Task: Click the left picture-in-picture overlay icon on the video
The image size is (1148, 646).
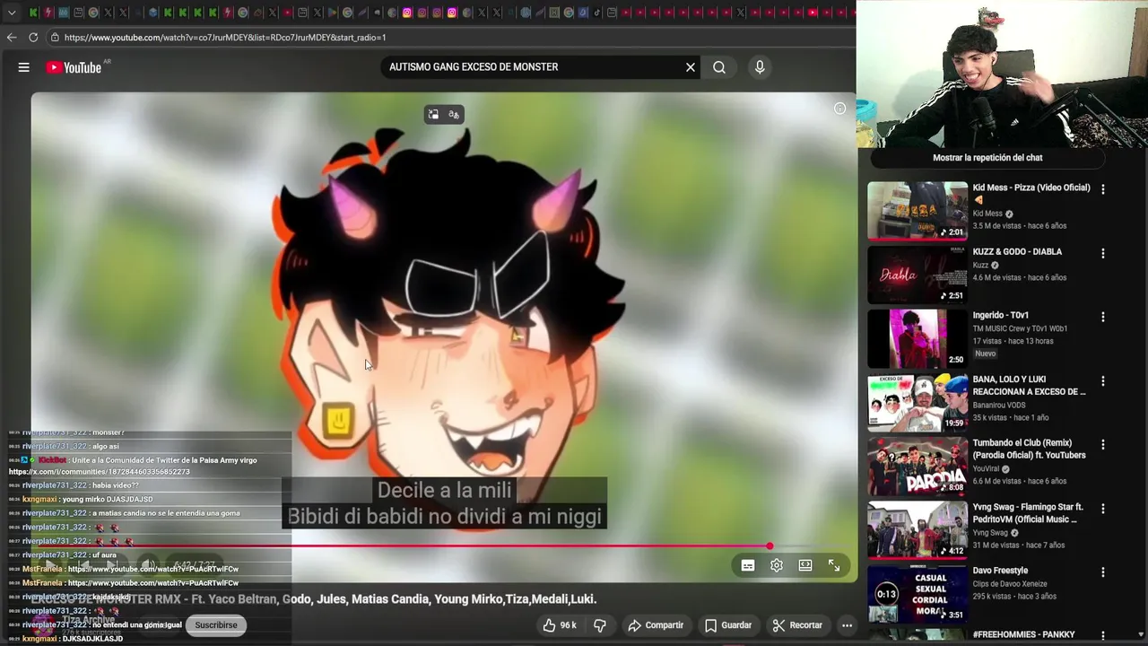Action: [433, 114]
